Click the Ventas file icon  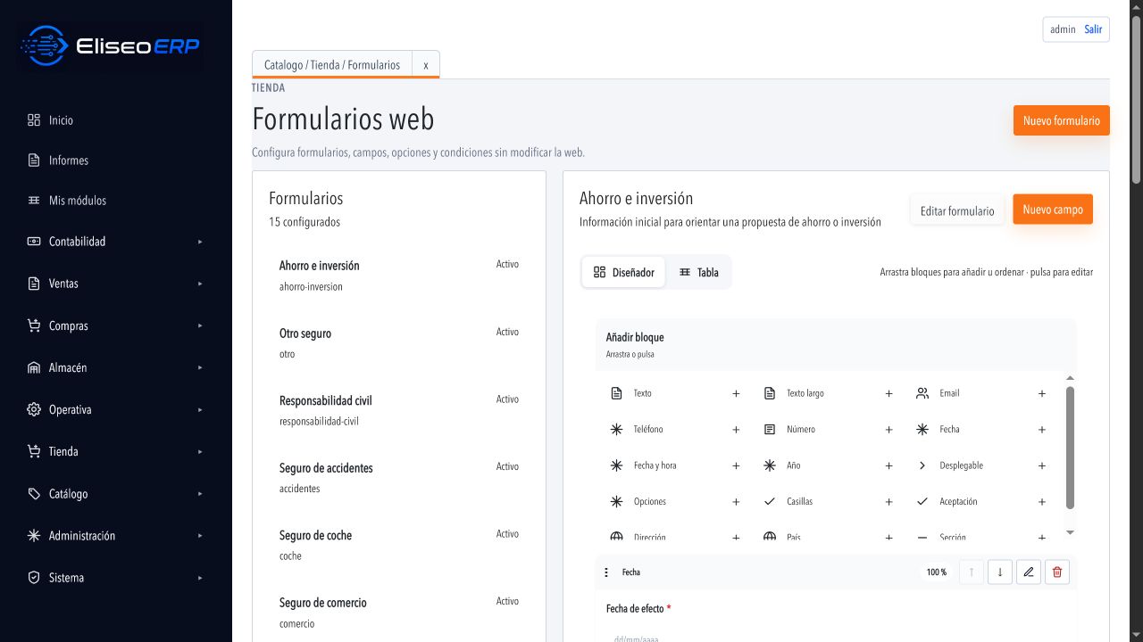(x=34, y=284)
